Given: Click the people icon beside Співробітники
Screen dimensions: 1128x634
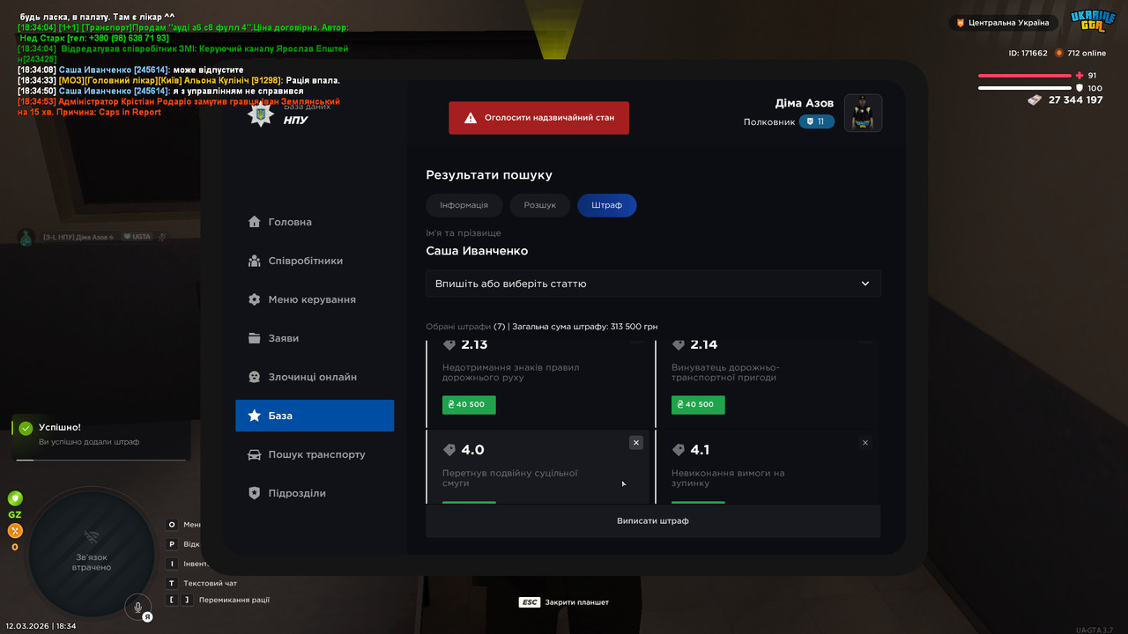Looking at the screenshot, I should click(x=255, y=261).
